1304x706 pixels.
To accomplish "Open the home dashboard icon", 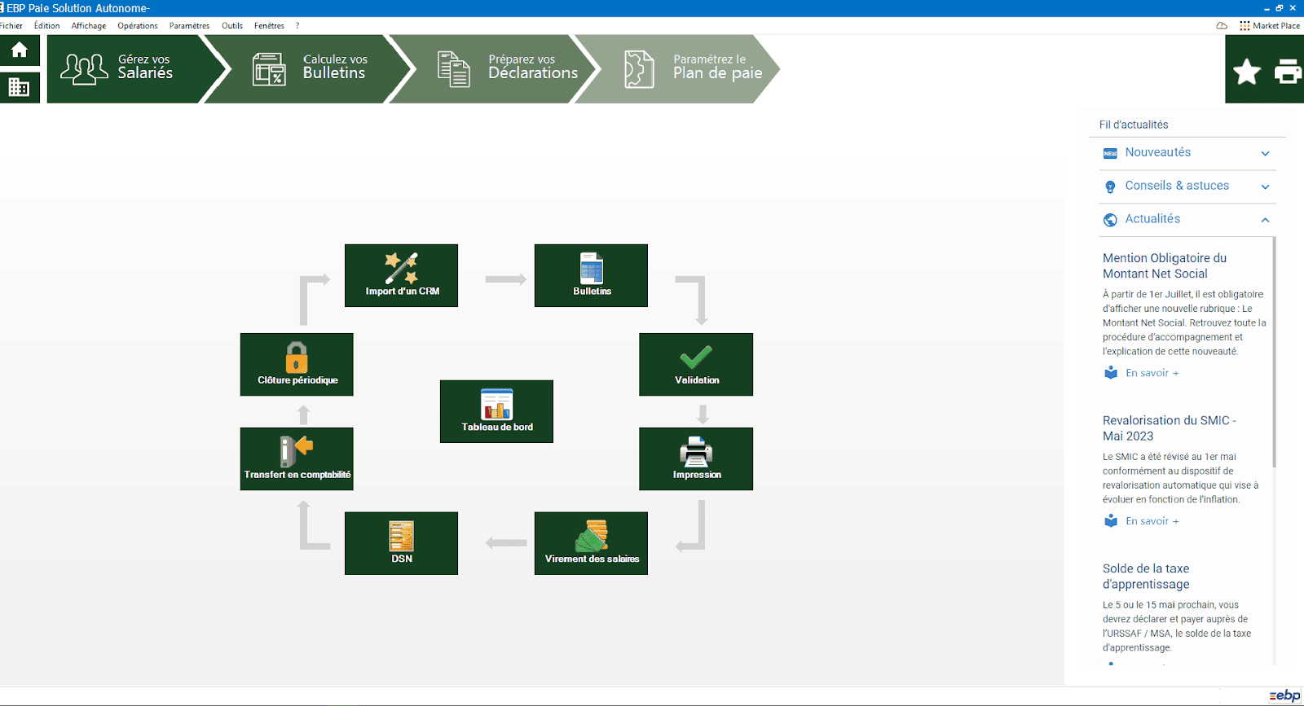I will click(x=20, y=50).
